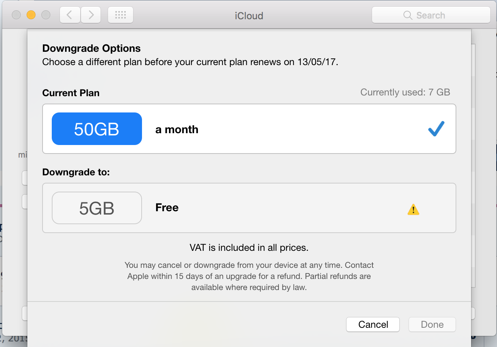The image size is (497, 347).
Task: Click the gray zoom window button
Action: (46, 15)
